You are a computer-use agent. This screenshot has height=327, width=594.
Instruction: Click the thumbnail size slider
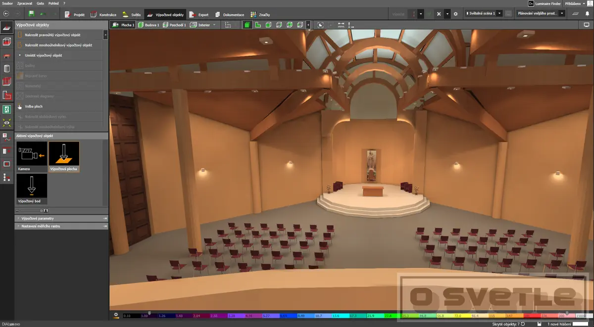coord(33,211)
